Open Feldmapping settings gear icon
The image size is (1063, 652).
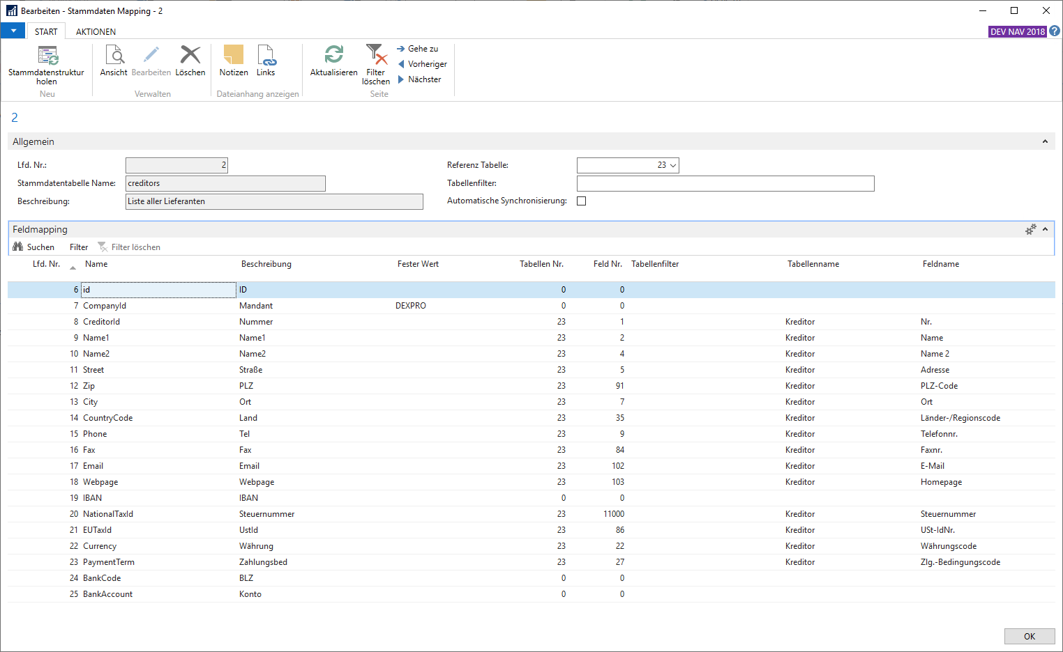pyautogui.click(x=1030, y=229)
